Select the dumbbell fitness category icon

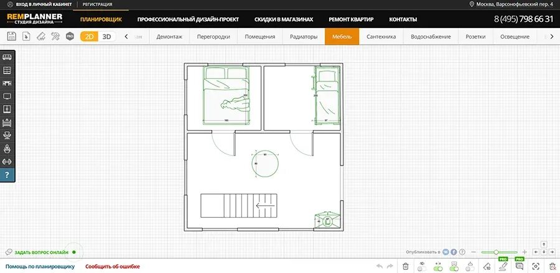[x=7, y=162]
